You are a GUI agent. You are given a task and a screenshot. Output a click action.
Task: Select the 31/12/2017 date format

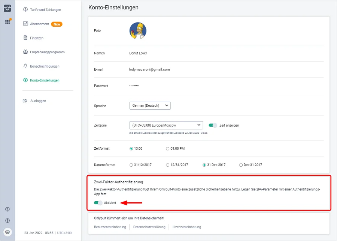131,165
